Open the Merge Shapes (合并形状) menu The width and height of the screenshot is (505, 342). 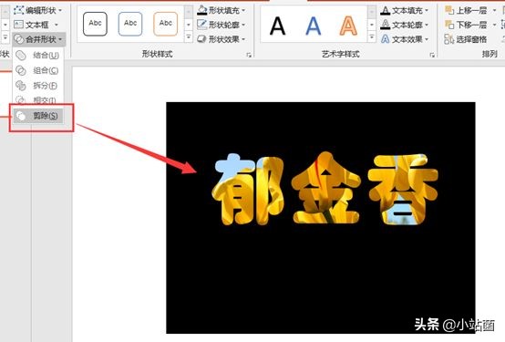39,39
